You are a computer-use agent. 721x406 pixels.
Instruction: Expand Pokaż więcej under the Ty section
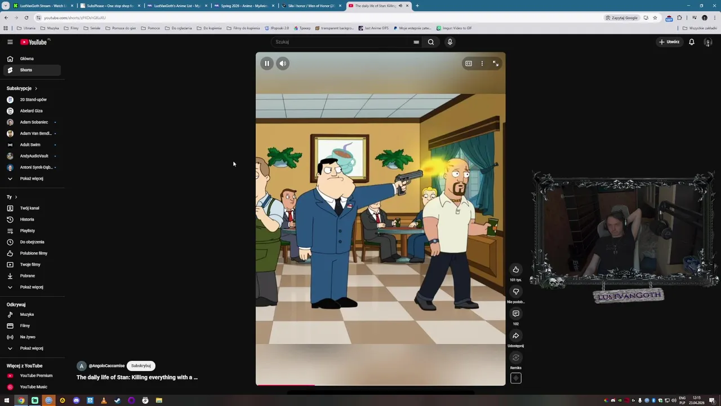(31, 287)
